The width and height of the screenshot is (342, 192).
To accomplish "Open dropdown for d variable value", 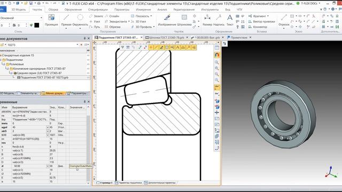I will (48, 166).
